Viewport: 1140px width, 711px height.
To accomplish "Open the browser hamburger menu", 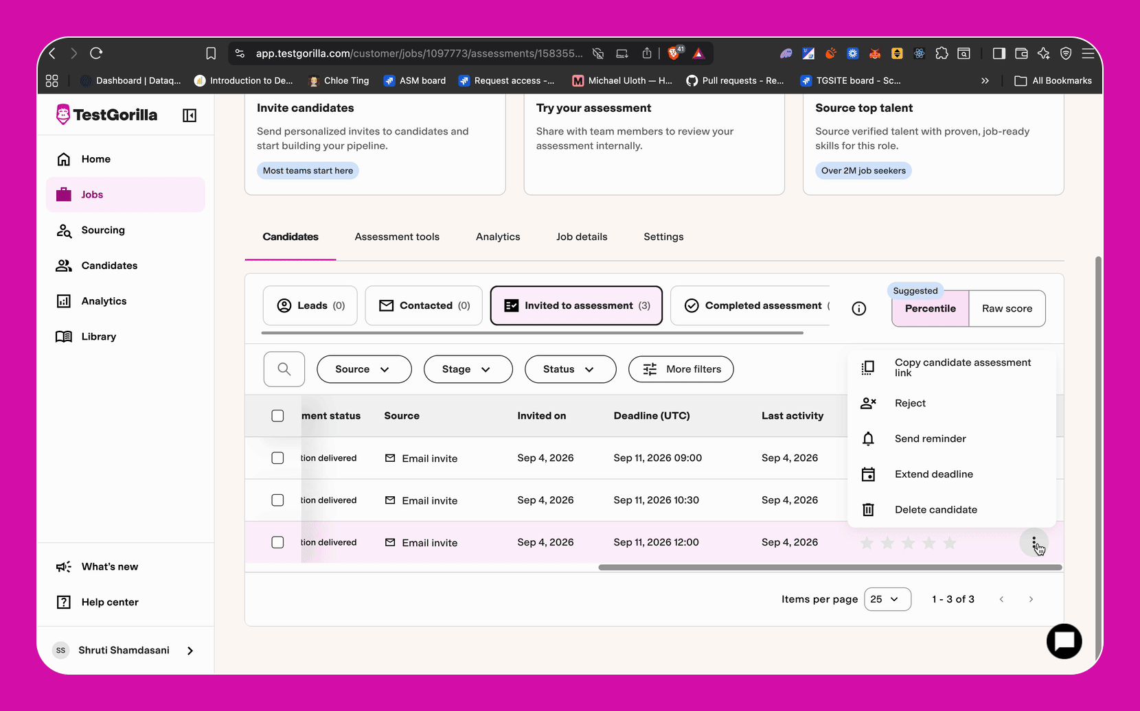I will [1088, 54].
